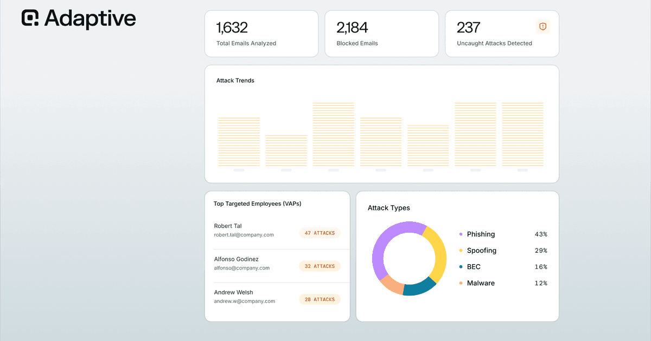Click the orange Malware donut segment
Screen dimensions: 651x341
pyautogui.click(x=392, y=285)
